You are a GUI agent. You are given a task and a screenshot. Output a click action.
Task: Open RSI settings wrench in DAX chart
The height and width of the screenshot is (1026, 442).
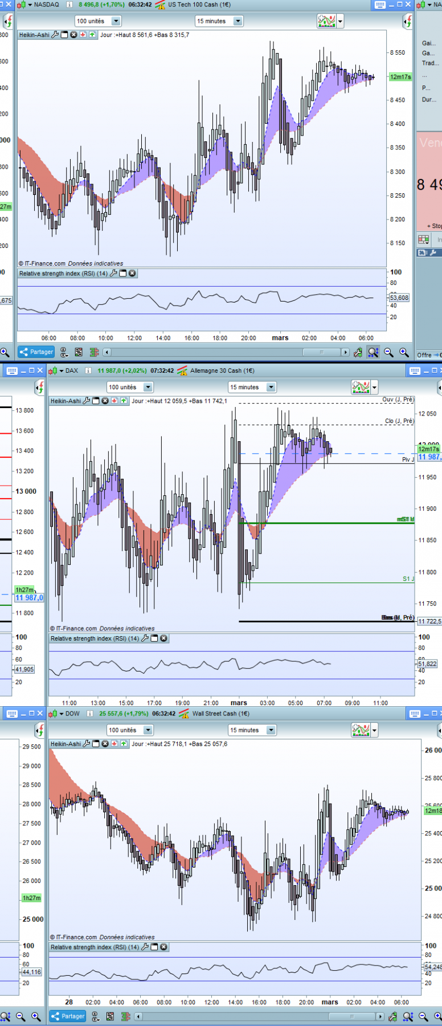(145, 638)
